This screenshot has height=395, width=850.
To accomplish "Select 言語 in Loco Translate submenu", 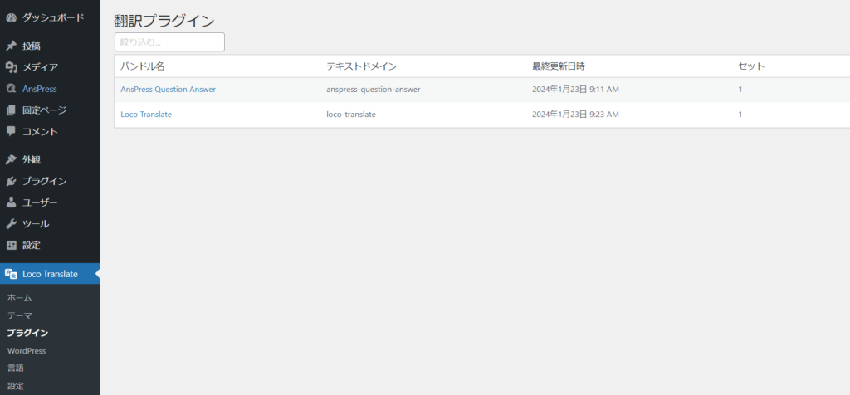I will pyautogui.click(x=15, y=368).
